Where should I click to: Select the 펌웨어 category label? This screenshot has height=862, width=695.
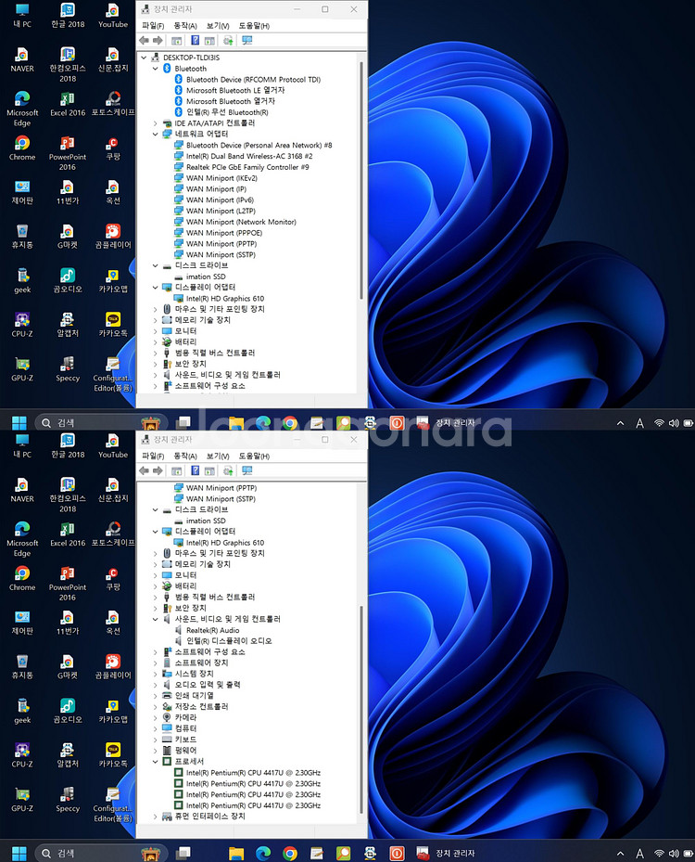coord(185,751)
